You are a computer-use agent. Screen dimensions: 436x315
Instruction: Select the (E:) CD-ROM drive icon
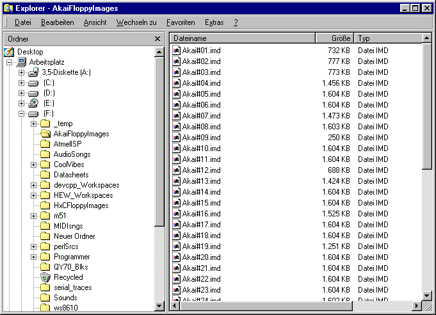point(33,103)
